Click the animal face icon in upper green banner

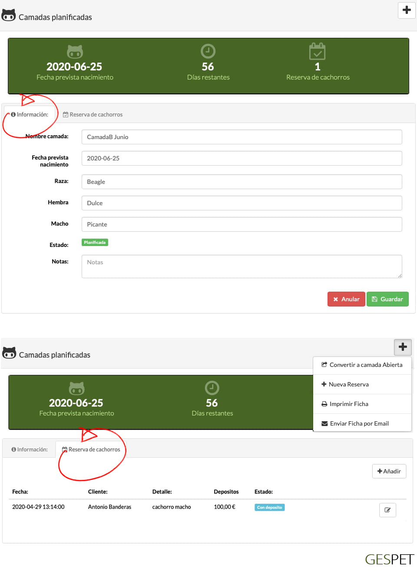pyautogui.click(x=75, y=52)
